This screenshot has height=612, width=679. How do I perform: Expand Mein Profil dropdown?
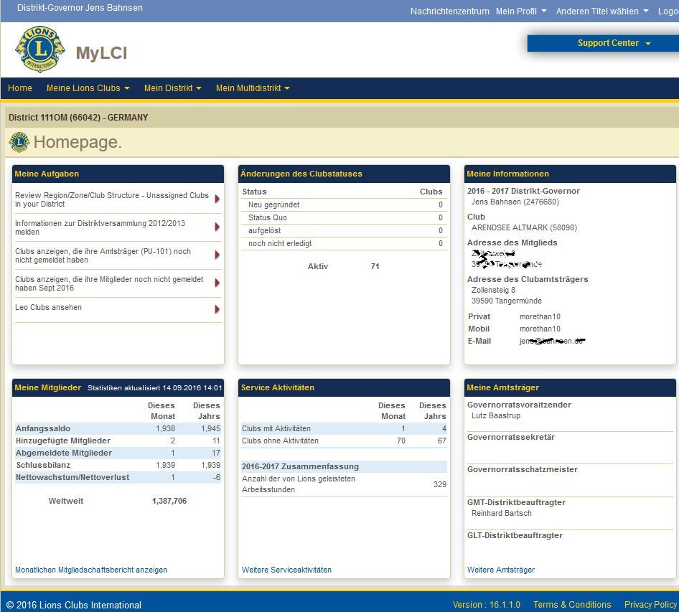521,11
